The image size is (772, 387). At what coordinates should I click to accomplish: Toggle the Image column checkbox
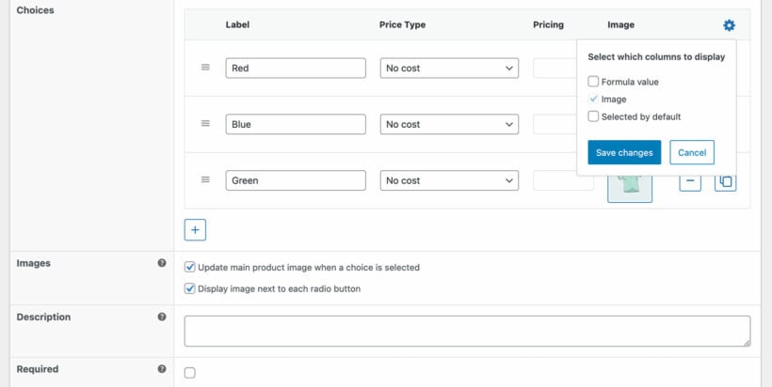tap(593, 100)
